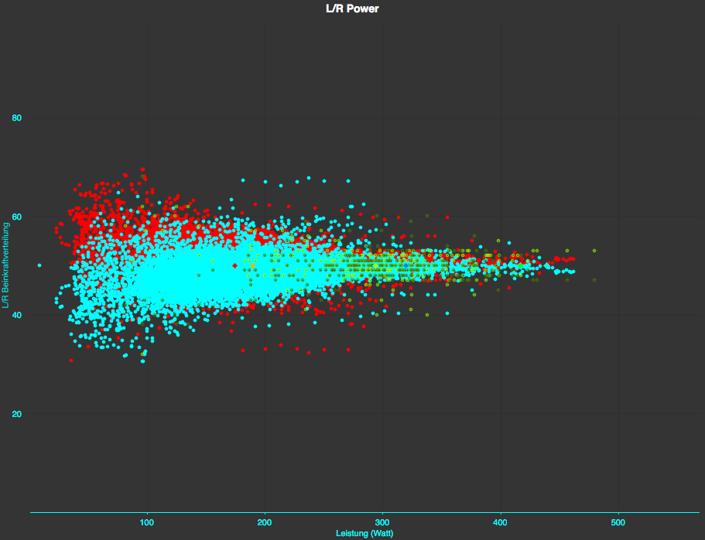This screenshot has width=705, height=540.
Task: Click the y-axis tick value 40
Action: (x=16, y=315)
